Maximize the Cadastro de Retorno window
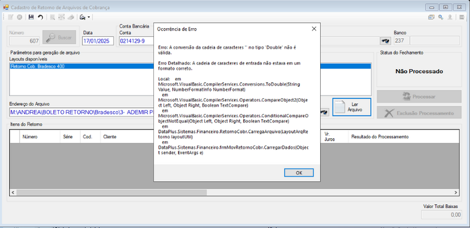Screen dimensions: 470x228 pos(446,7)
